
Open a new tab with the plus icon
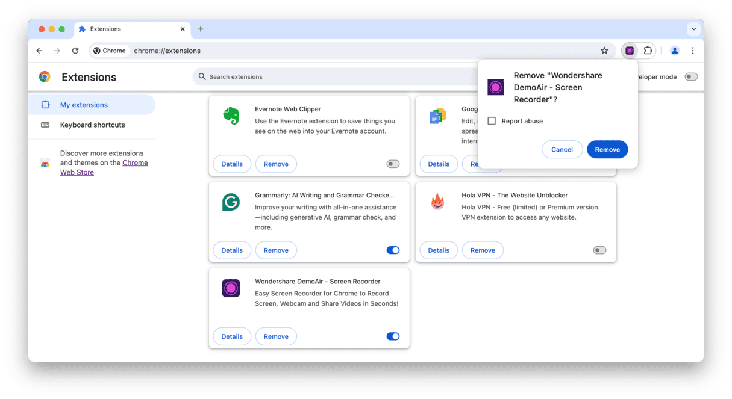tap(201, 29)
